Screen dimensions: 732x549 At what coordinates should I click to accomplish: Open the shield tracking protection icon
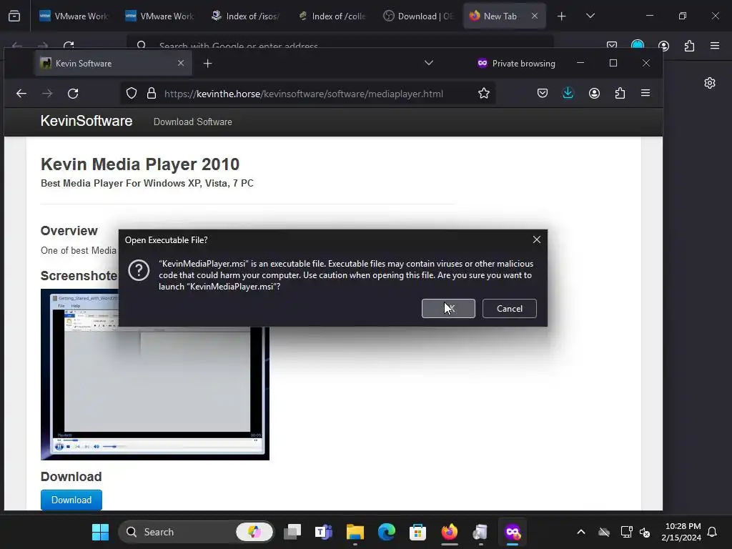(x=132, y=94)
